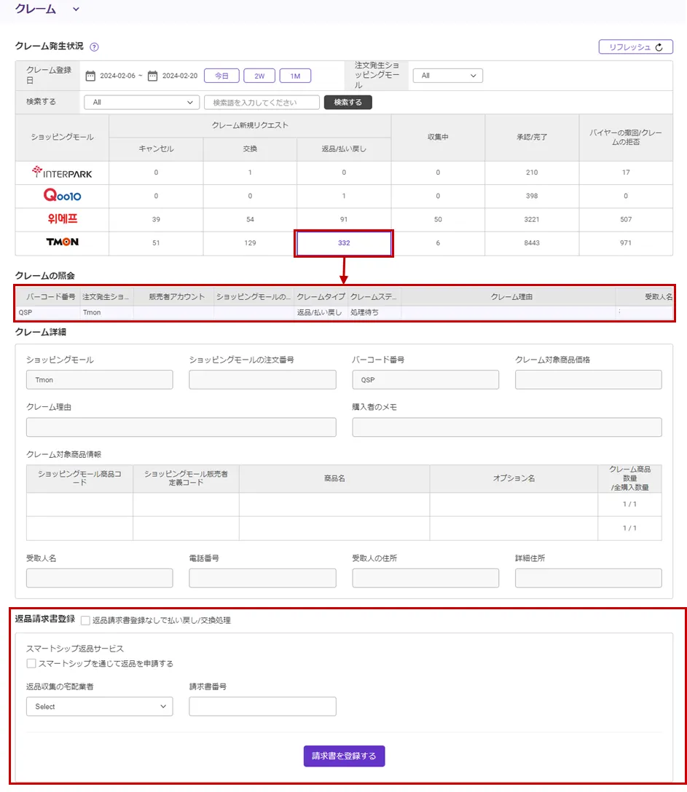The height and width of the screenshot is (792, 687).
Task: Click the クレーム対象商品価格 field
Action: coord(589,380)
